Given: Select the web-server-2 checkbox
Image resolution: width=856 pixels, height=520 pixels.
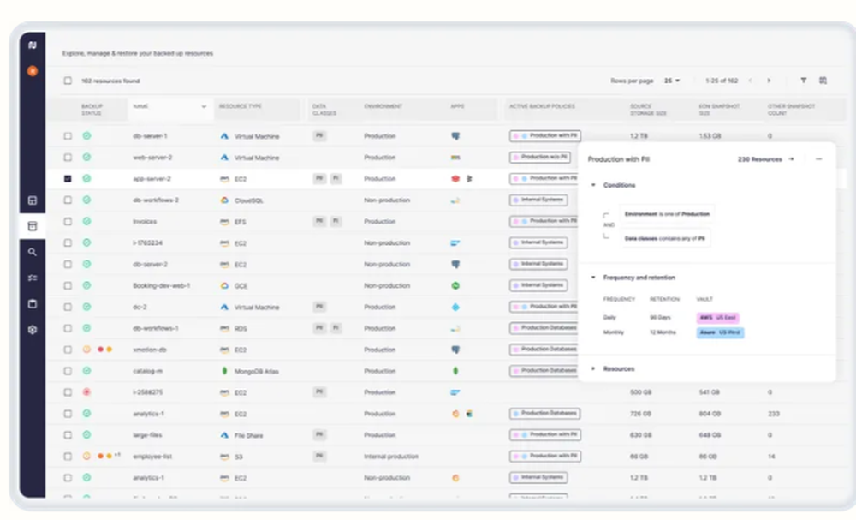Looking at the screenshot, I should [68, 158].
